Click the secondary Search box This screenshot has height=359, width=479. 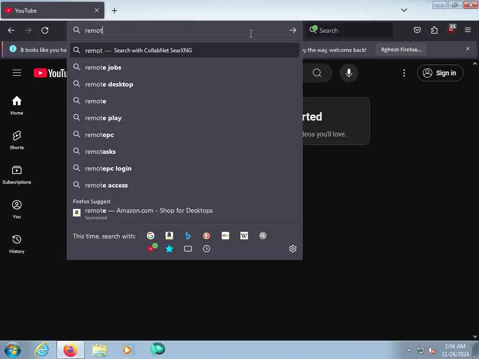coord(349,30)
